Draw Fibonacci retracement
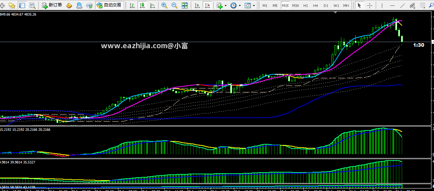The height and width of the screenshot is (191, 434). pyautogui.click(x=422, y=5)
